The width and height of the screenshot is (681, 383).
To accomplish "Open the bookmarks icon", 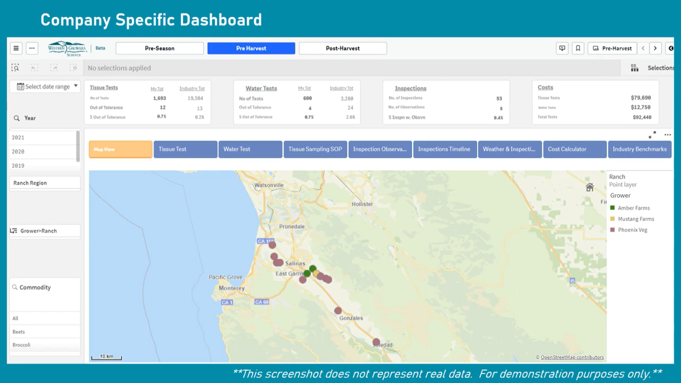I will coord(578,48).
